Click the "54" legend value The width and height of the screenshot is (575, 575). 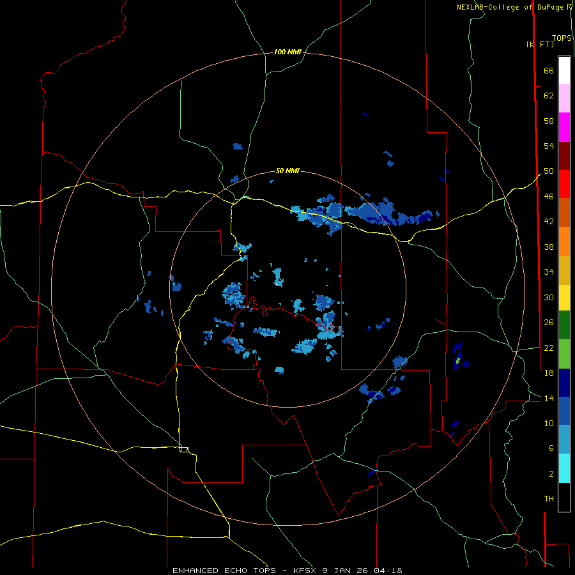549,146
